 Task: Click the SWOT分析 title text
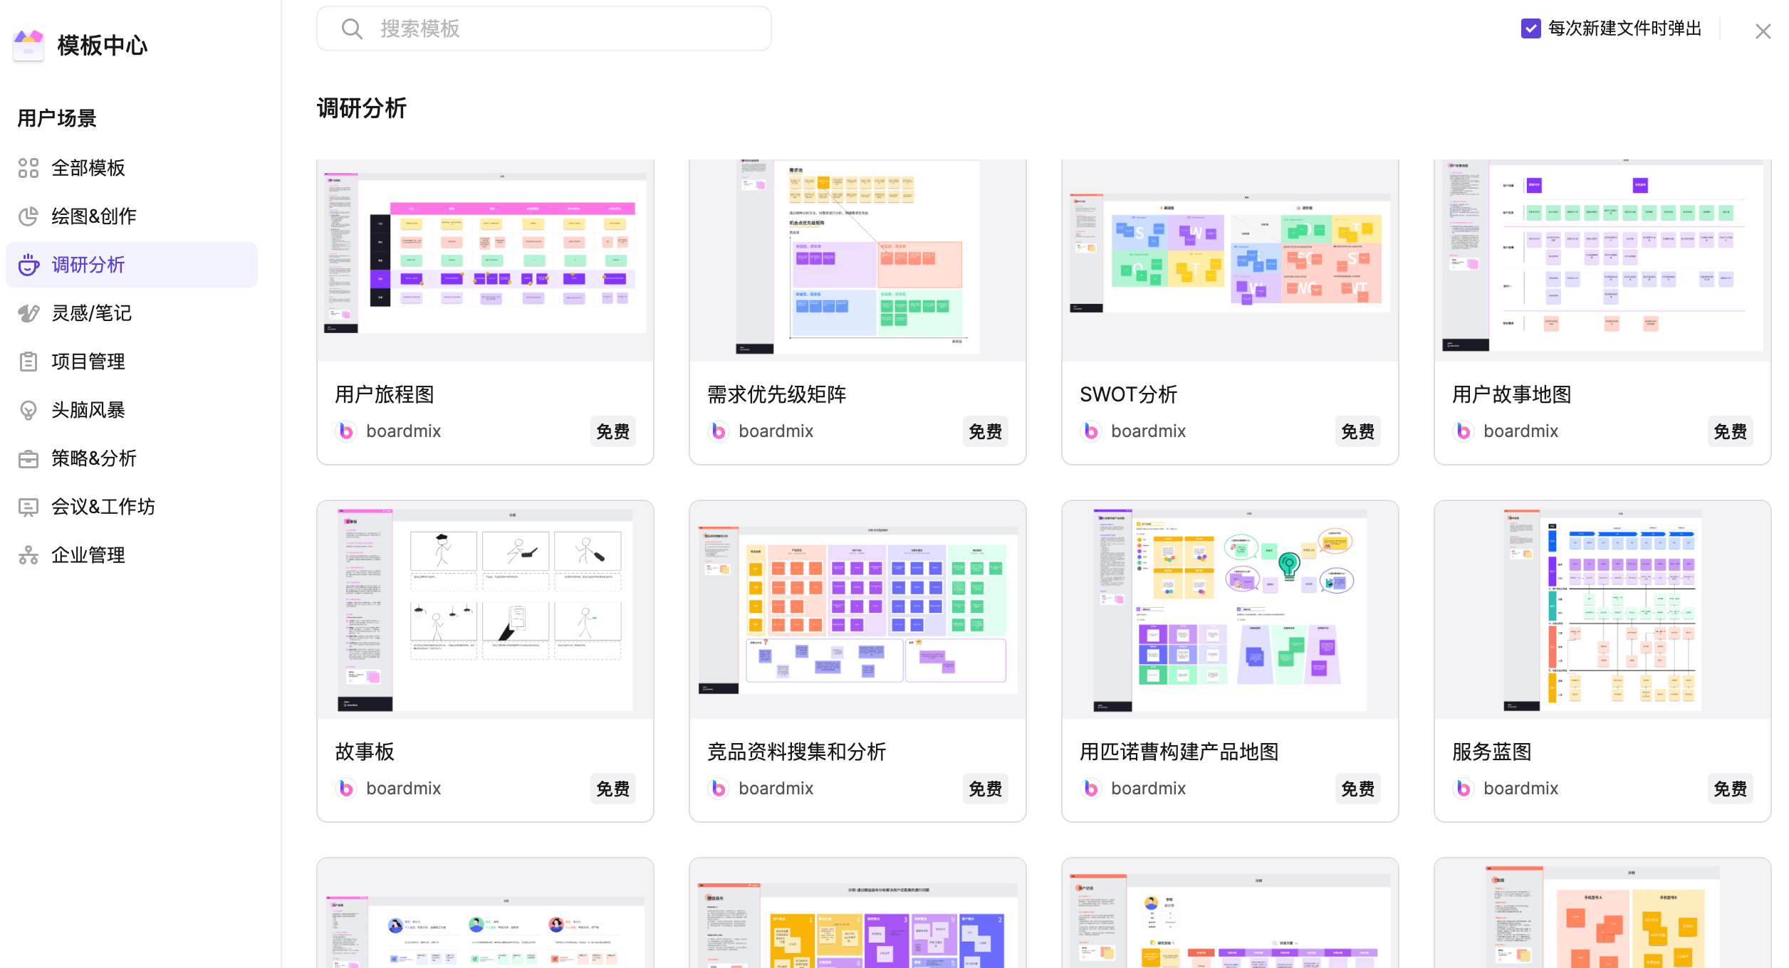tap(1129, 394)
